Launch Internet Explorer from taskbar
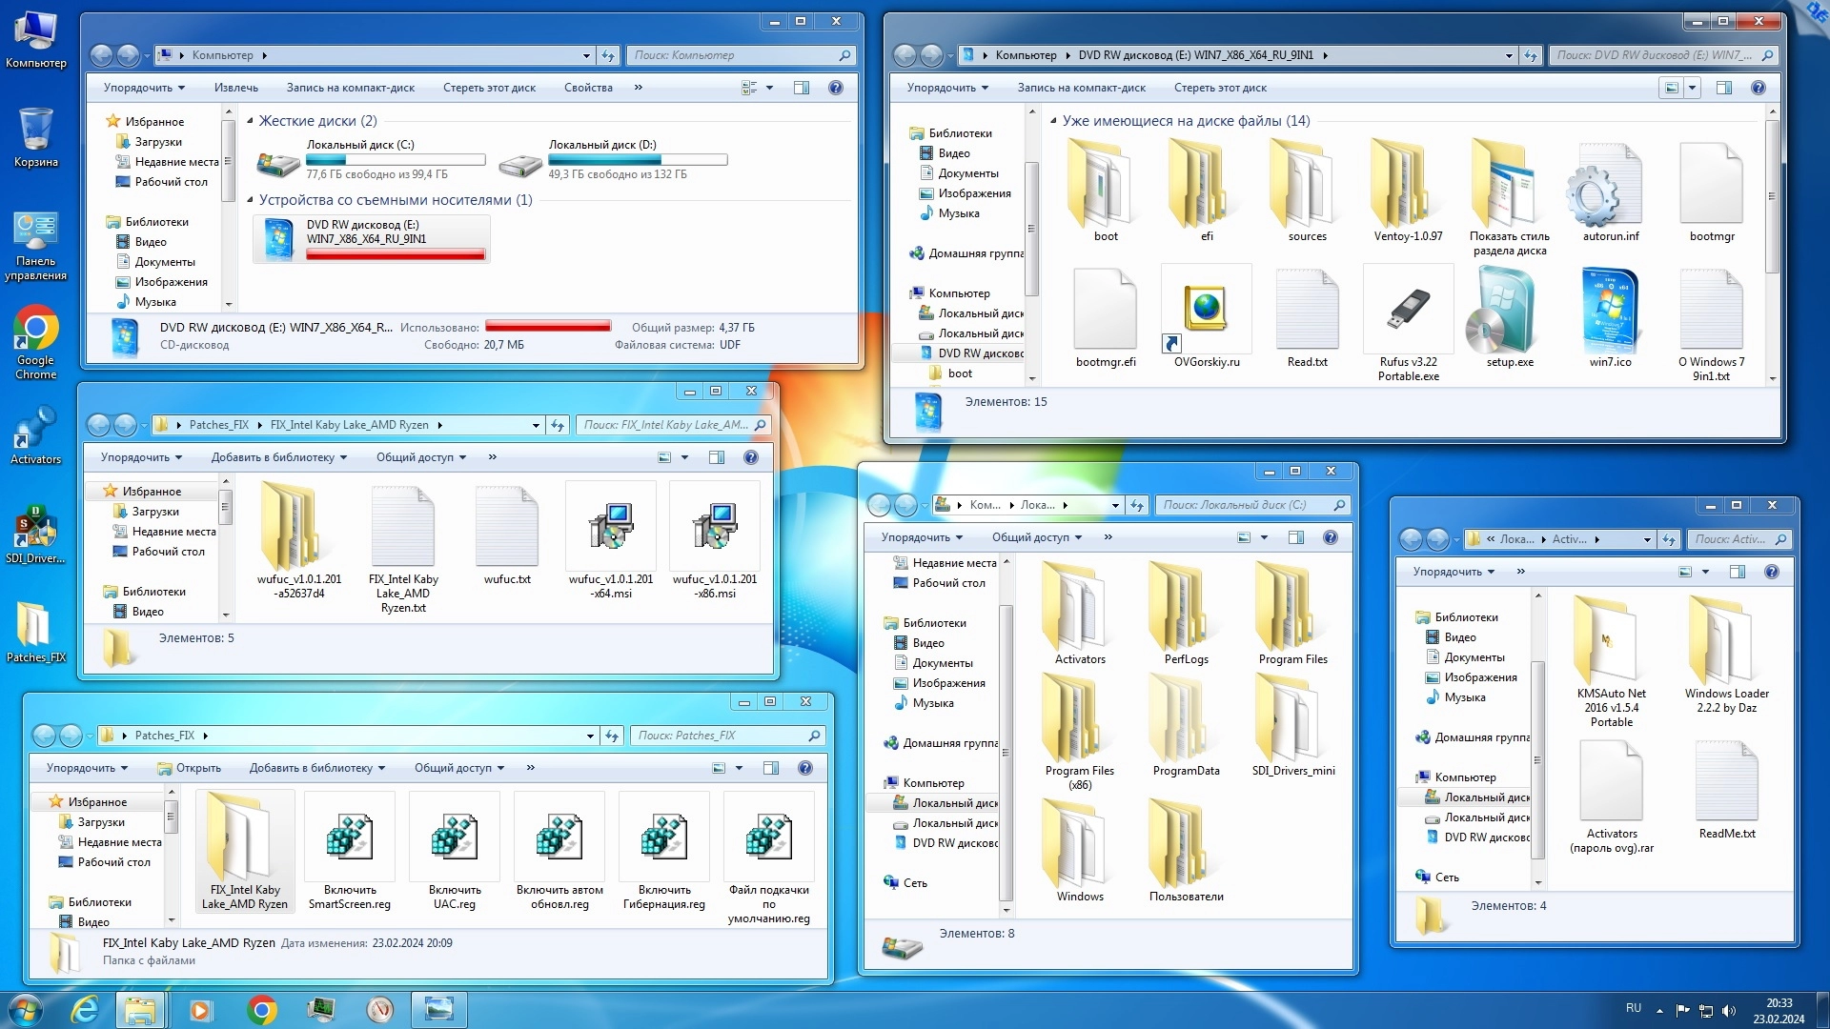Viewport: 1830px width, 1029px height. click(x=85, y=1009)
